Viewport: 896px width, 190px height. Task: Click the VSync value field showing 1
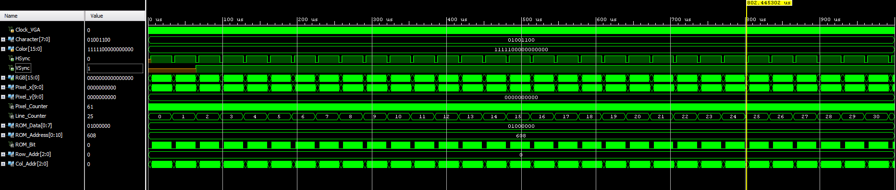coord(115,68)
